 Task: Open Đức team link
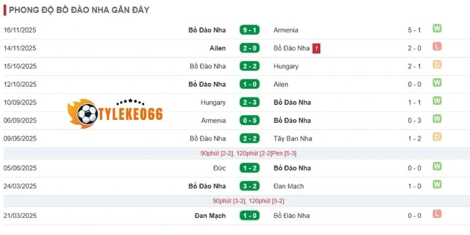pyautogui.click(x=219, y=168)
